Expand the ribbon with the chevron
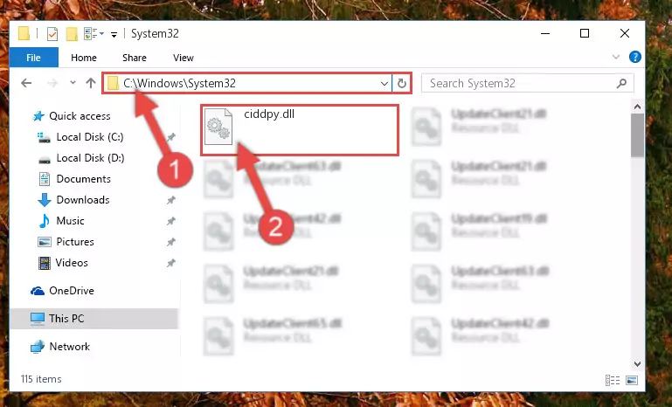672x407 pixels. click(x=616, y=57)
